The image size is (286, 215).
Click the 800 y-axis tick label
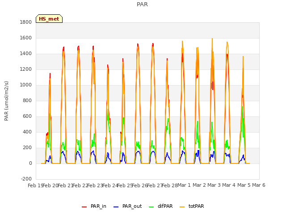27,100
